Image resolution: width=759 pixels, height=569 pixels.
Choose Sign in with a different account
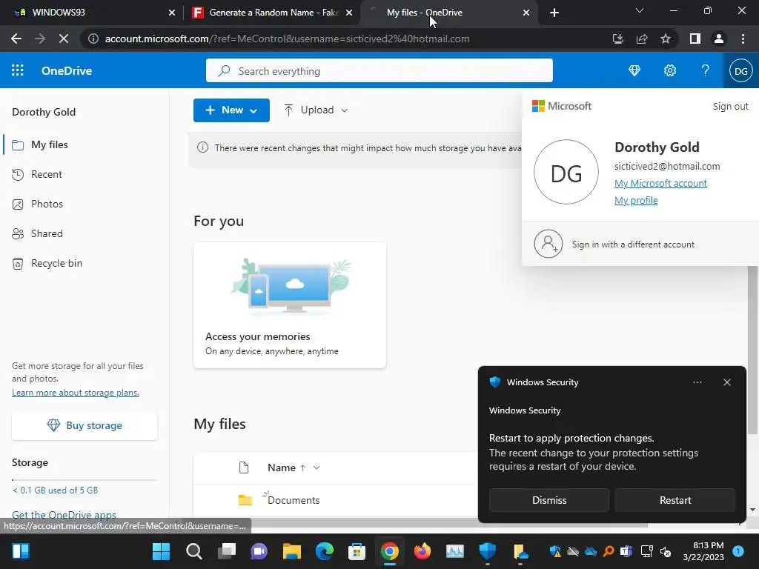640,244
